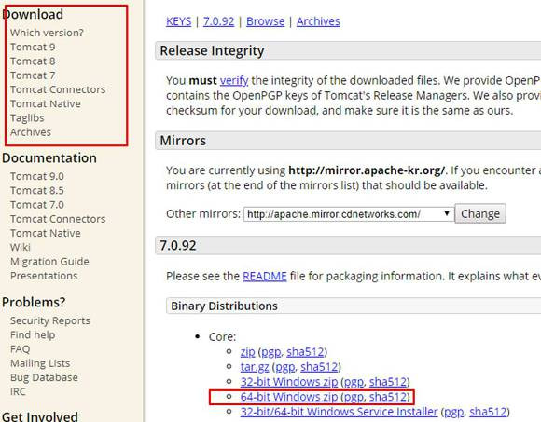The height and width of the screenshot is (422, 541).
Task: Open Security Reports under Problems
Action: tap(50, 320)
